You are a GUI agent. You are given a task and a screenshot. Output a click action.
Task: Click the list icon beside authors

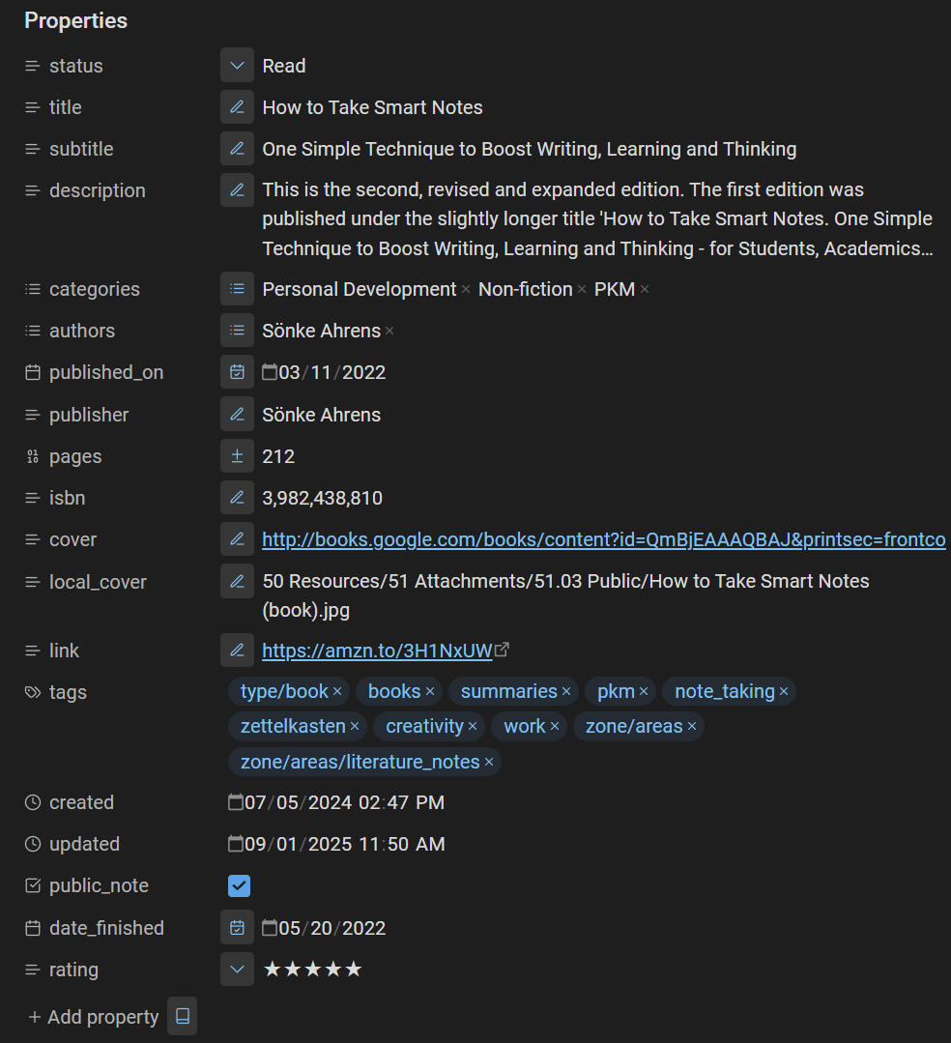click(237, 331)
